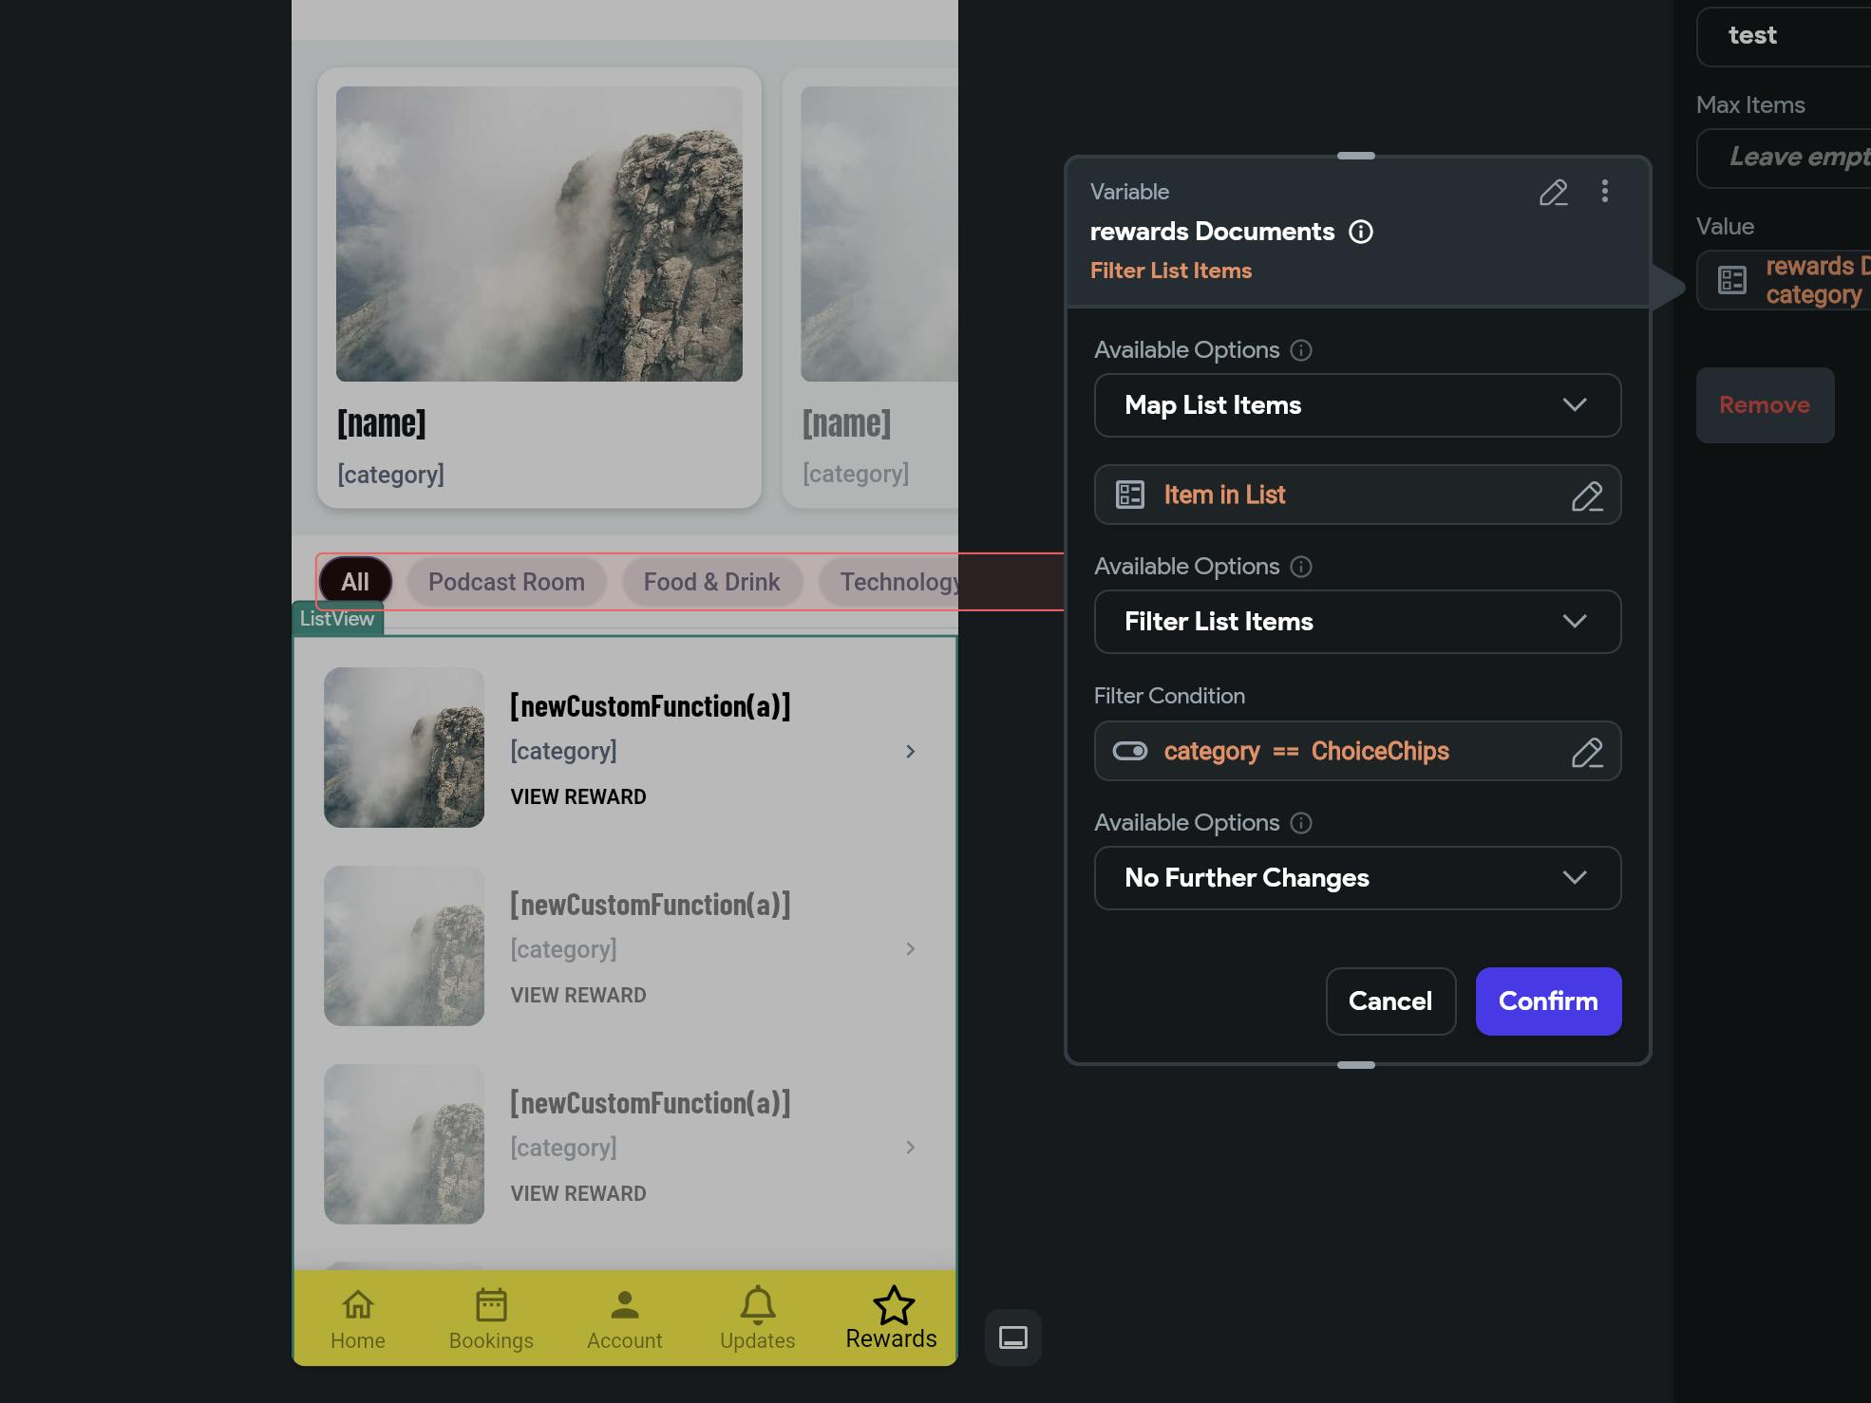
Task: Open the Home tab label
Action: coord(358,1341)
